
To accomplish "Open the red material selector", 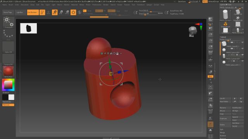I will (9, 72).
